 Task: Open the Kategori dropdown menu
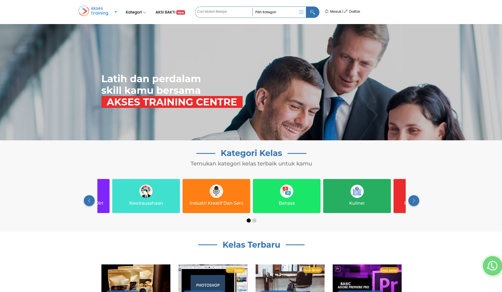tap(136, 12)
